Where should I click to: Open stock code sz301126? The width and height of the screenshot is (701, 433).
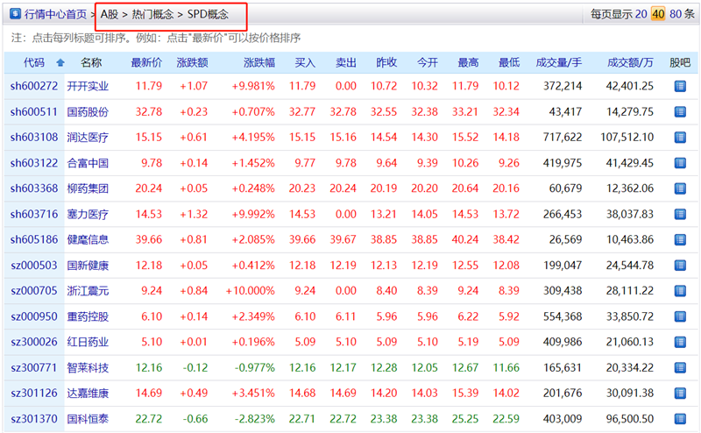tap(34, 394)
